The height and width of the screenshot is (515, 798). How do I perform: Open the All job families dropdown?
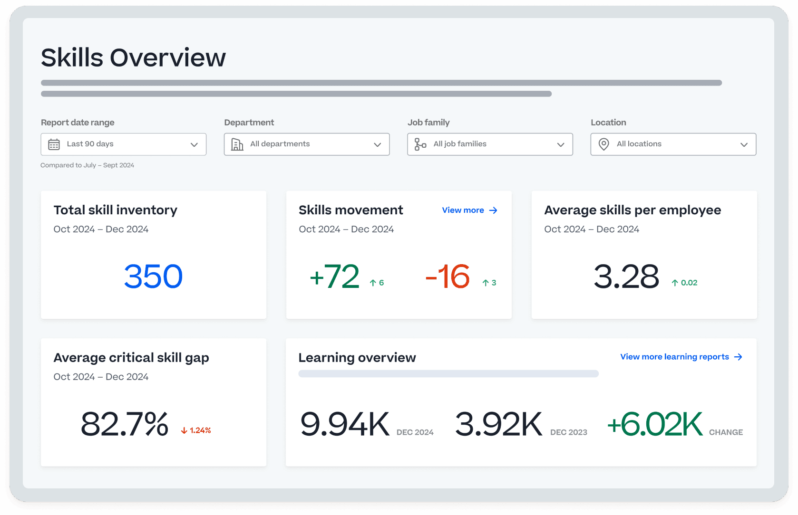pos(489,144)
